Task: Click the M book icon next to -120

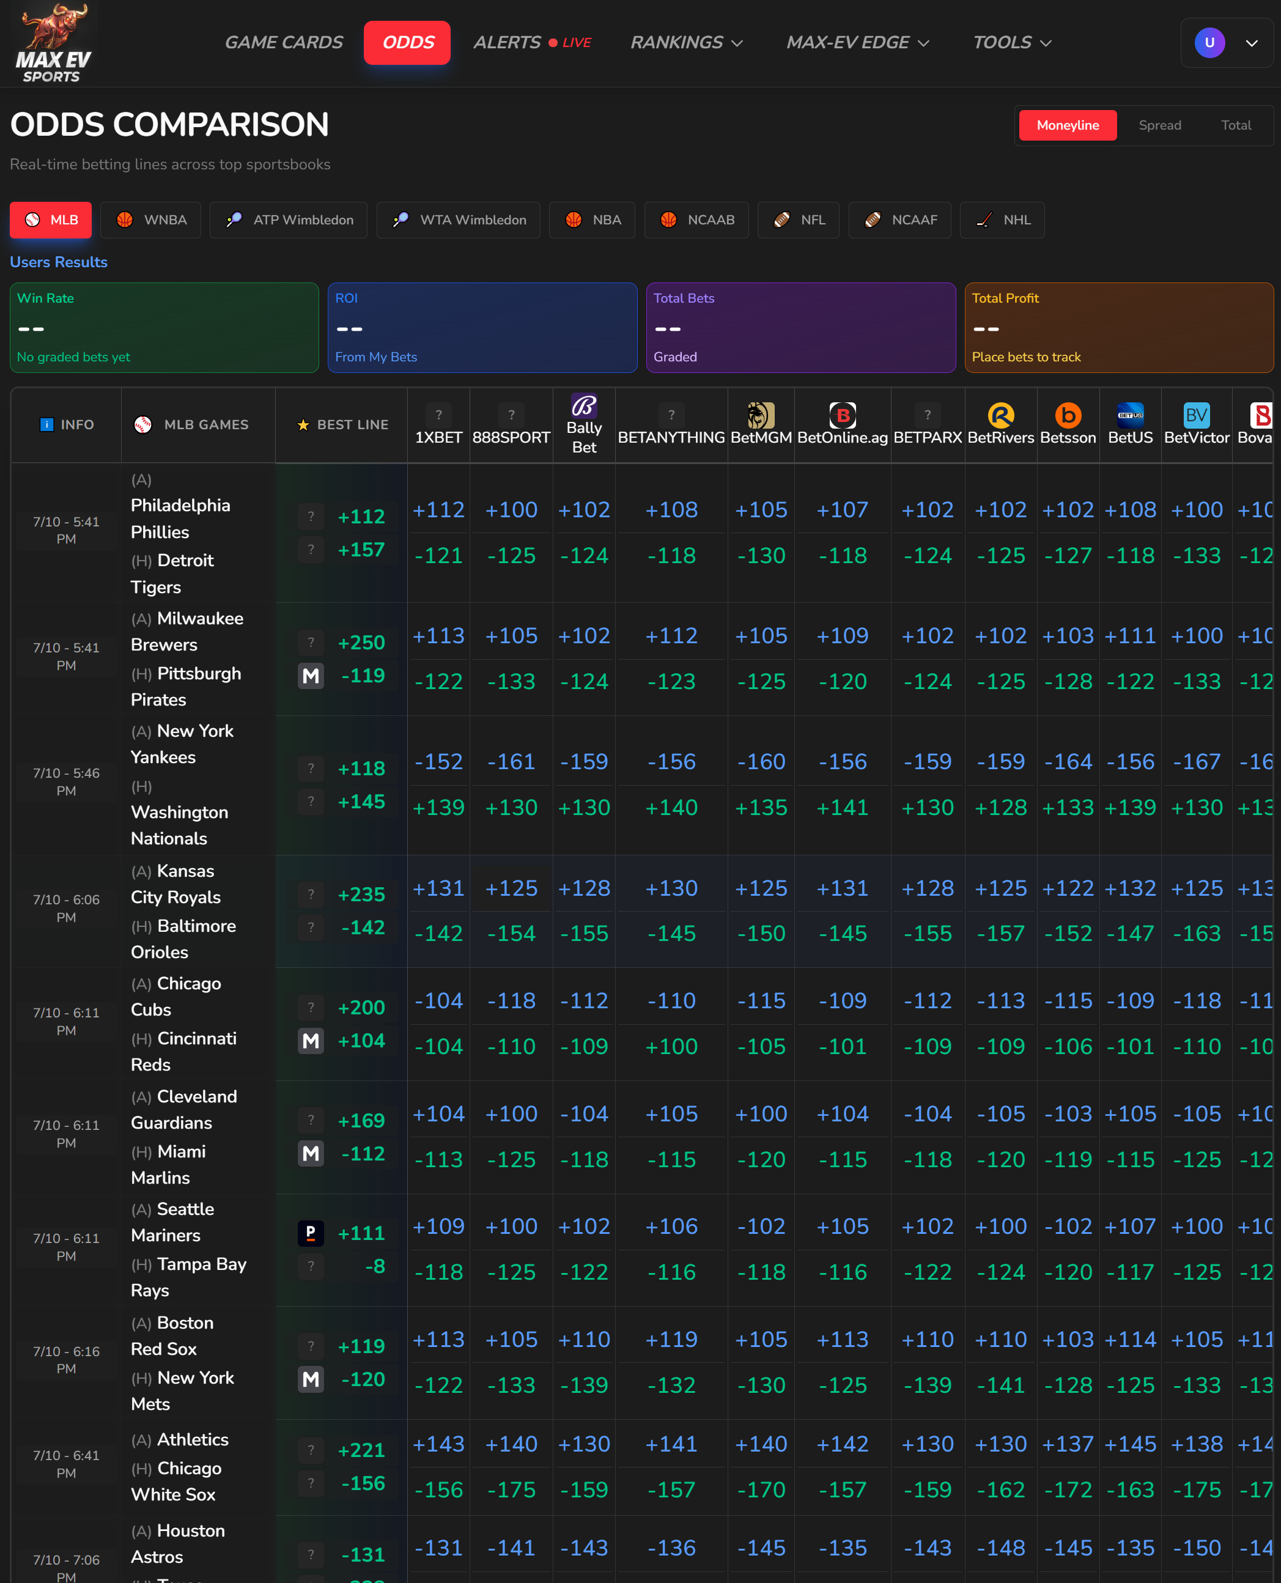Action: (311, 1379)
